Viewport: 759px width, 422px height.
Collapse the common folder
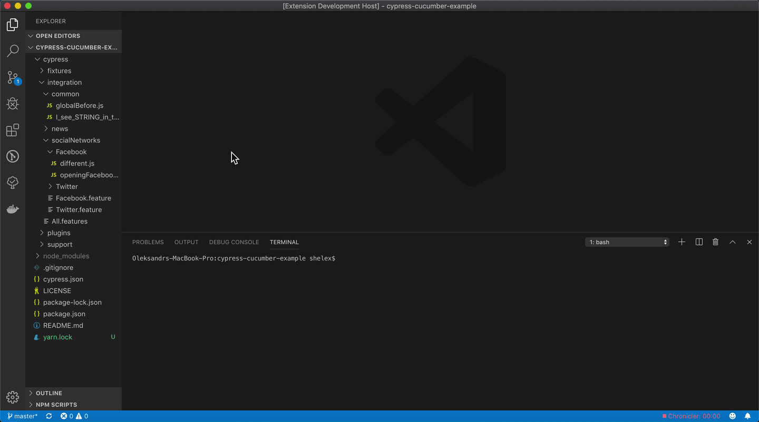tap(74, 94)
